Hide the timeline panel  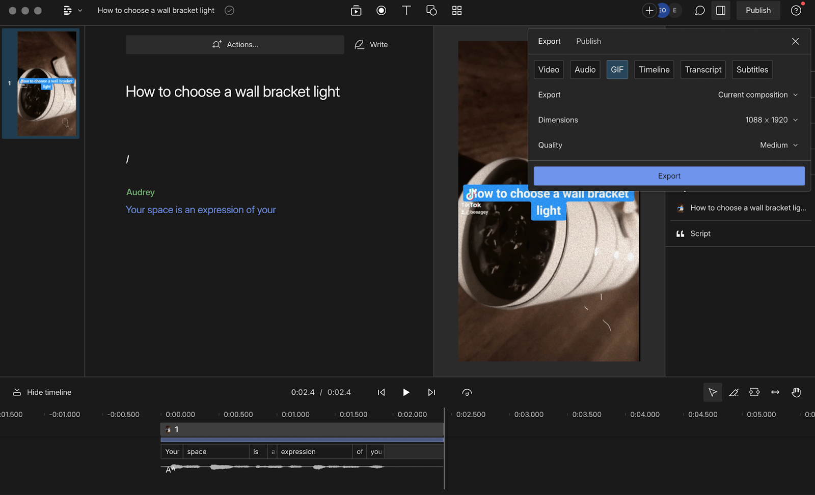(41, 392)
